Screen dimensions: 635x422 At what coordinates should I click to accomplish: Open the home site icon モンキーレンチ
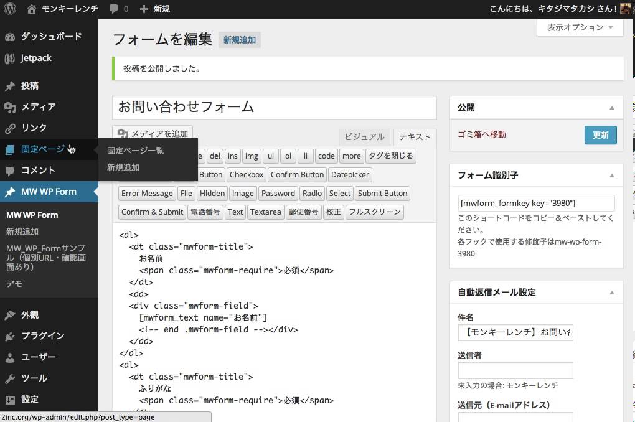pyautogui.click(x=32, y=9)
